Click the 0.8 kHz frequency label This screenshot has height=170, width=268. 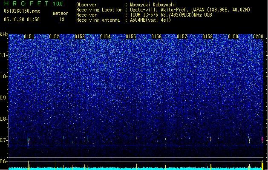4,119
